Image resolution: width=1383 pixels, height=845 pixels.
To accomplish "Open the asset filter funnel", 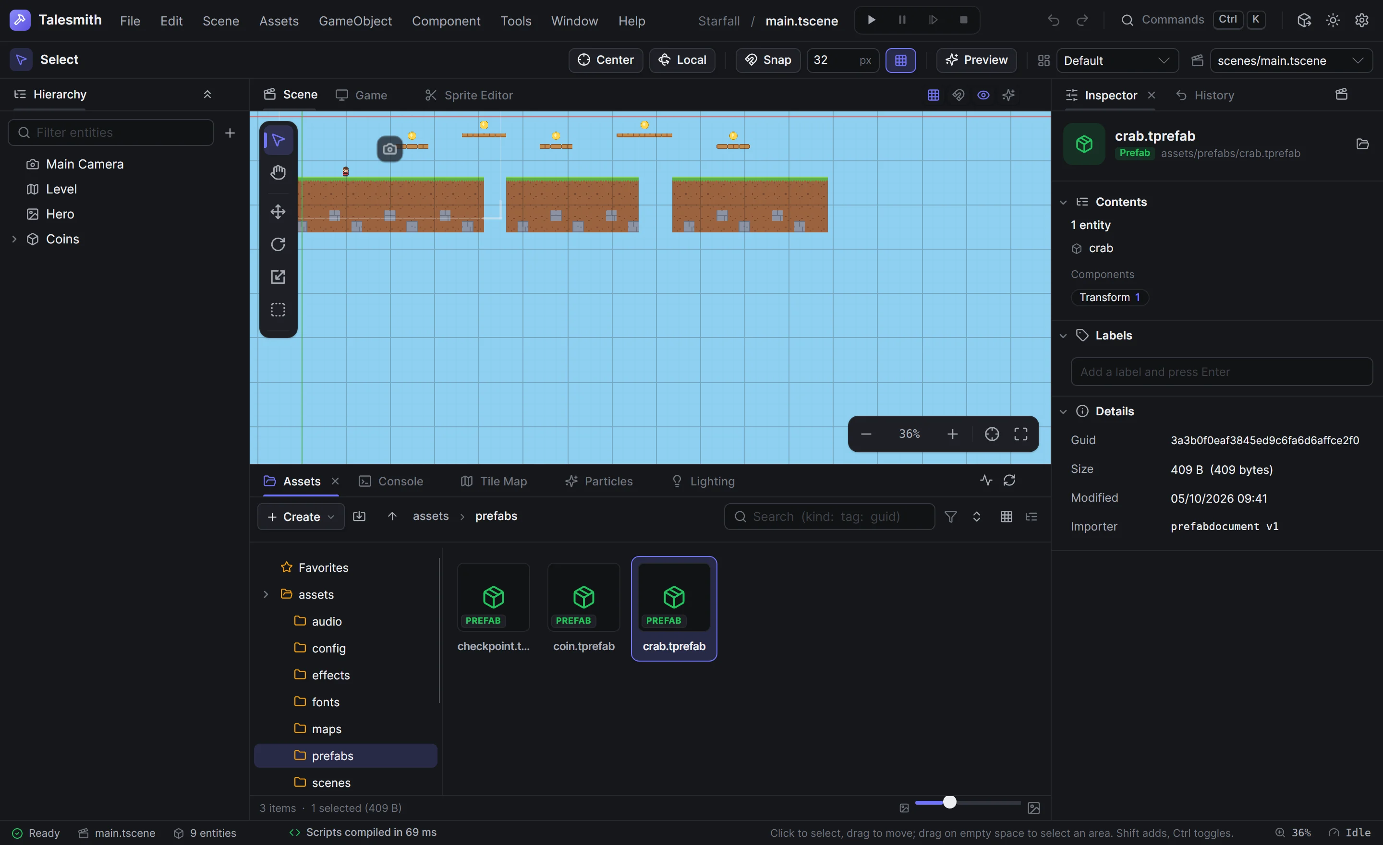I will (x=950, y=516).
